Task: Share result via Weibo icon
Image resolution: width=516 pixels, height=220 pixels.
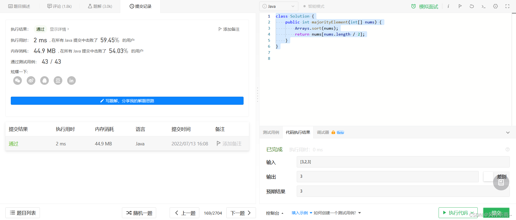Action: 31,81
